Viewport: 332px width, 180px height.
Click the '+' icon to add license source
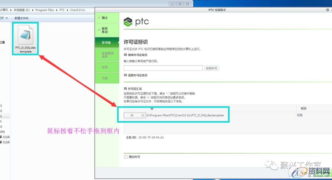[x=132, y=115]
